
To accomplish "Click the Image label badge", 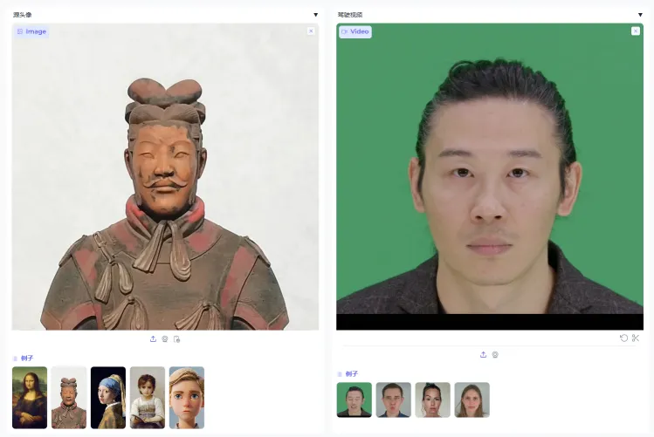I will [31, 31].
